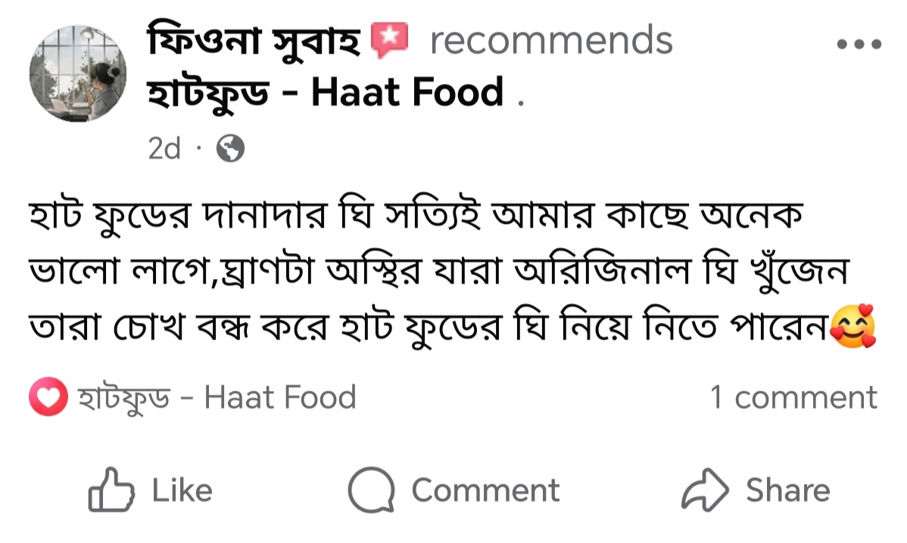Click the recommendation star badge icon
Image resolution: width=907 pixels, height=543 pixels.
[x=389, y=41]
